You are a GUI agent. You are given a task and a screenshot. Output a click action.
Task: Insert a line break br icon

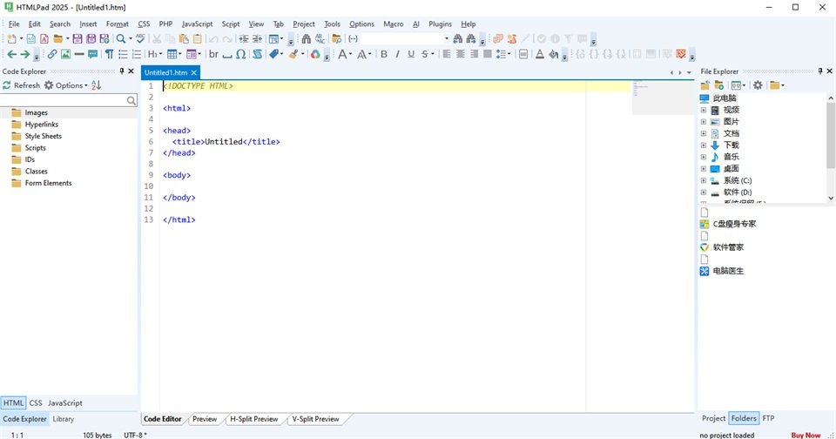tap(214, 54)
